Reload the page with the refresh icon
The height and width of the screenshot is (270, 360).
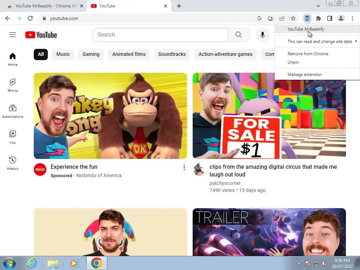pos(30,18)
